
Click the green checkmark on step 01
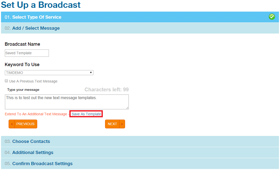click(x=272, y=17)
